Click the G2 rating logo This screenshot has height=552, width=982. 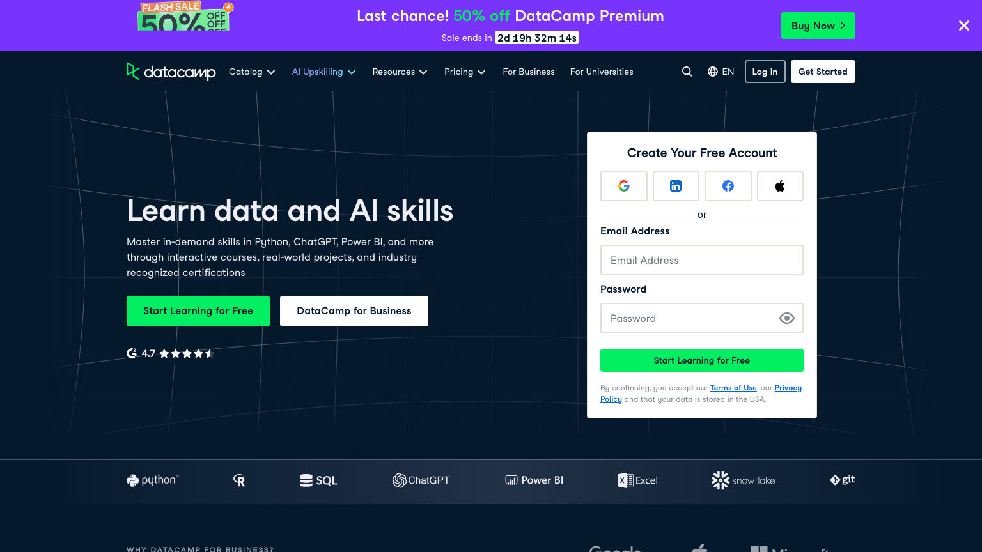132,353
